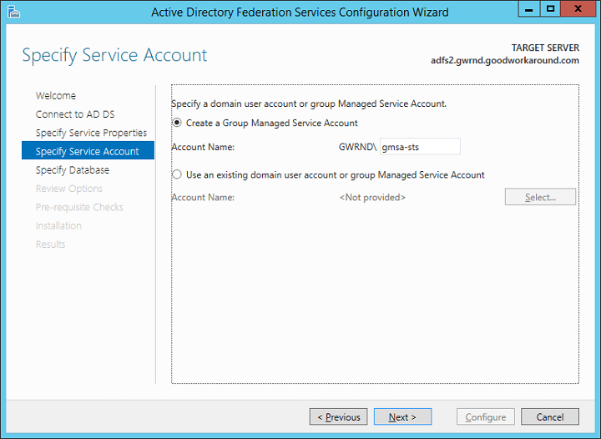The image size is (601, 439).
Task: Open the Review Options step
Action: [69, 189]
